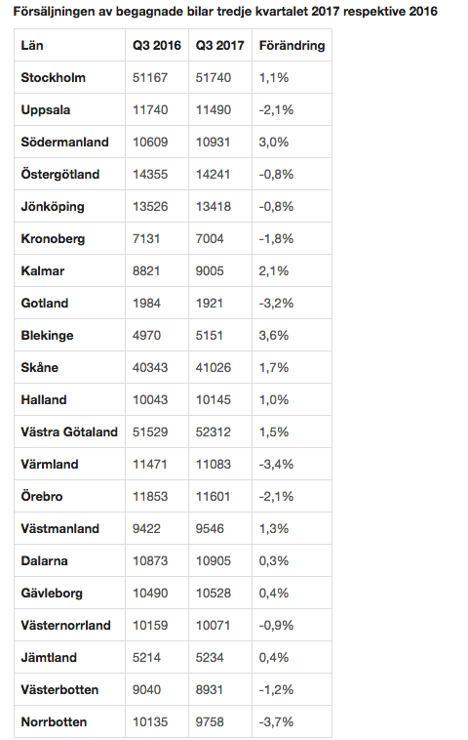Select the Q3 2016 column header
The image size is (468, 740).
(x=156, y=45)
